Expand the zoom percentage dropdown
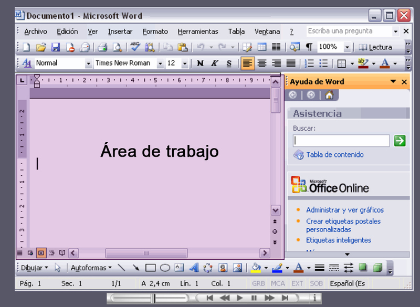The width and height of the screenshot is (420, 307). coord(347,47)
